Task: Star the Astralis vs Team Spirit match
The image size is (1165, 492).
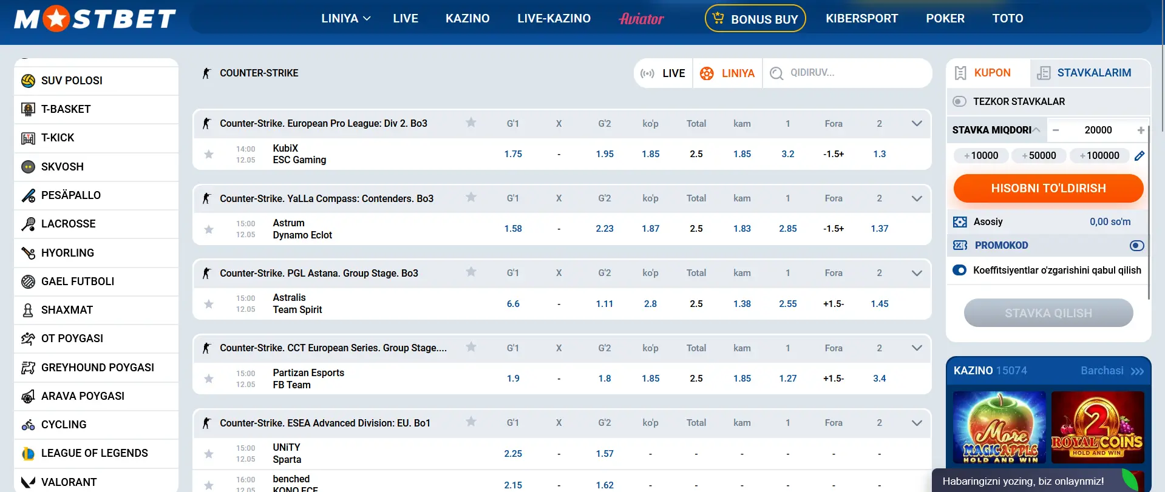Action: click(209, 304)
